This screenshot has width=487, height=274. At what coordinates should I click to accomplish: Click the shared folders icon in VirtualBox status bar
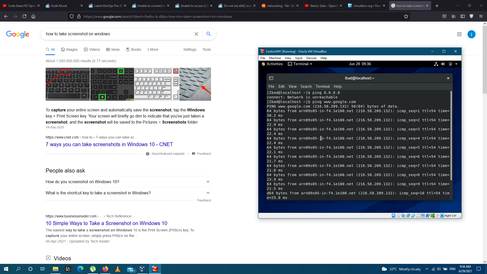418,216
